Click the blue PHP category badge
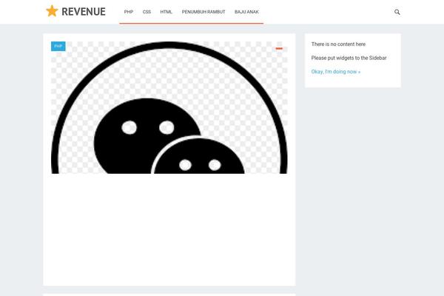The image size is (444, 296). pos(58,46)
